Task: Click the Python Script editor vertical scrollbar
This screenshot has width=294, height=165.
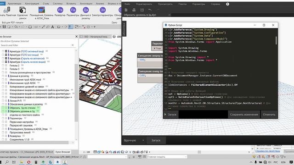Action: point(276,40)
